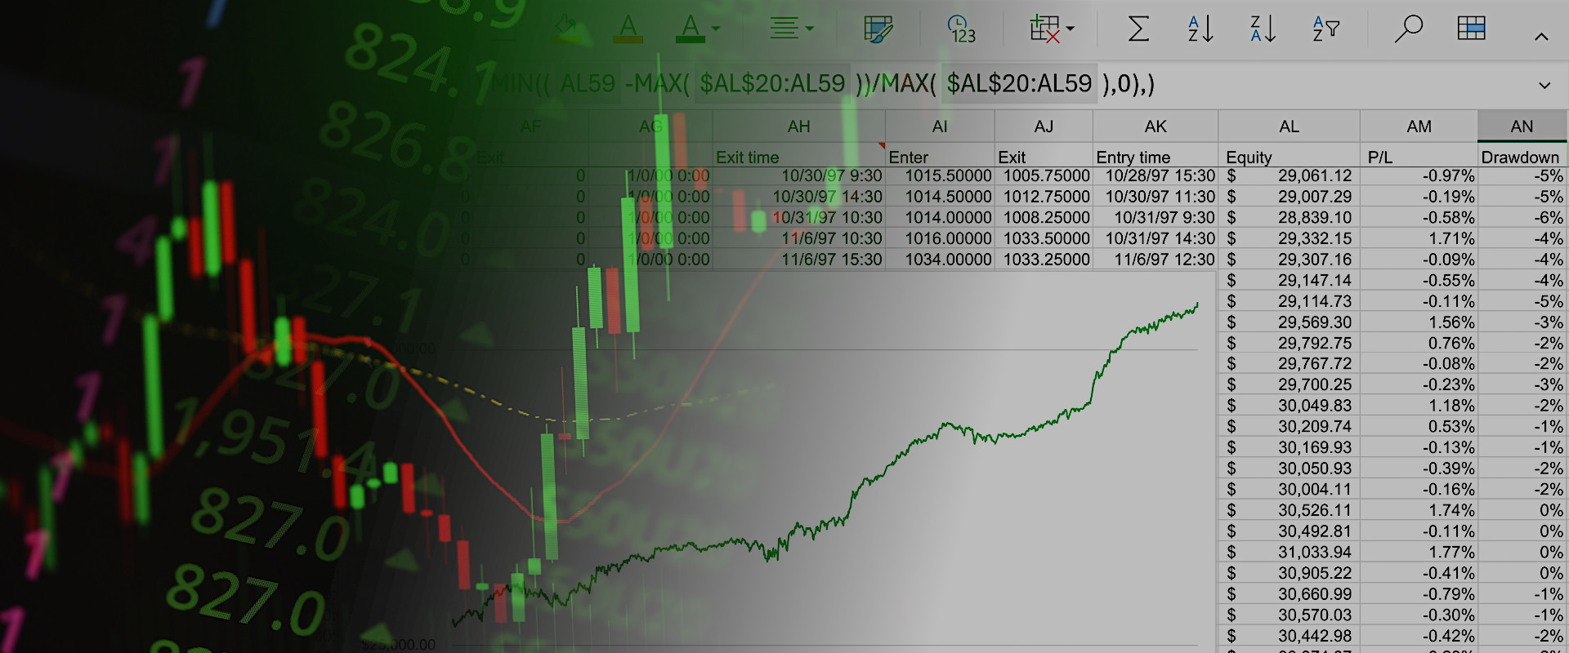
Task: Sort ascending with the A-Z icon
Action: click(x=1200, y=29)
